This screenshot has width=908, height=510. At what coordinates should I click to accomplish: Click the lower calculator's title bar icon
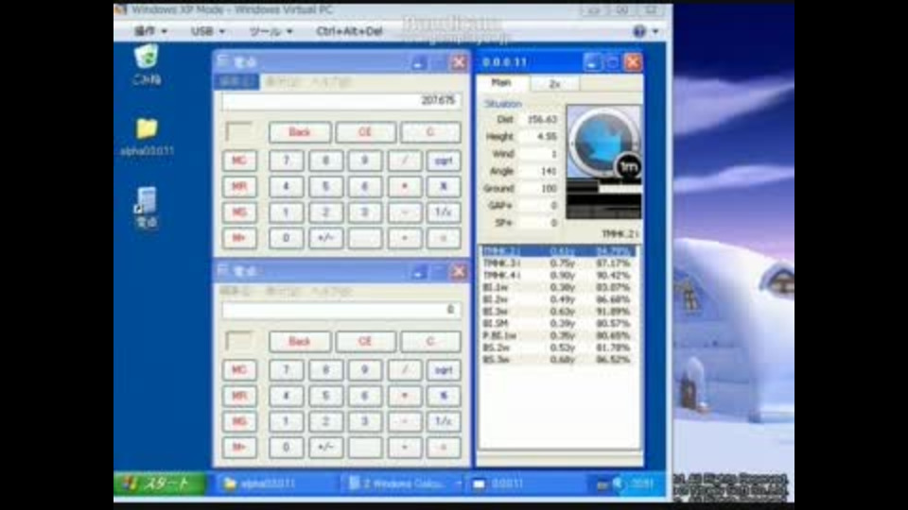pos(223,271)
